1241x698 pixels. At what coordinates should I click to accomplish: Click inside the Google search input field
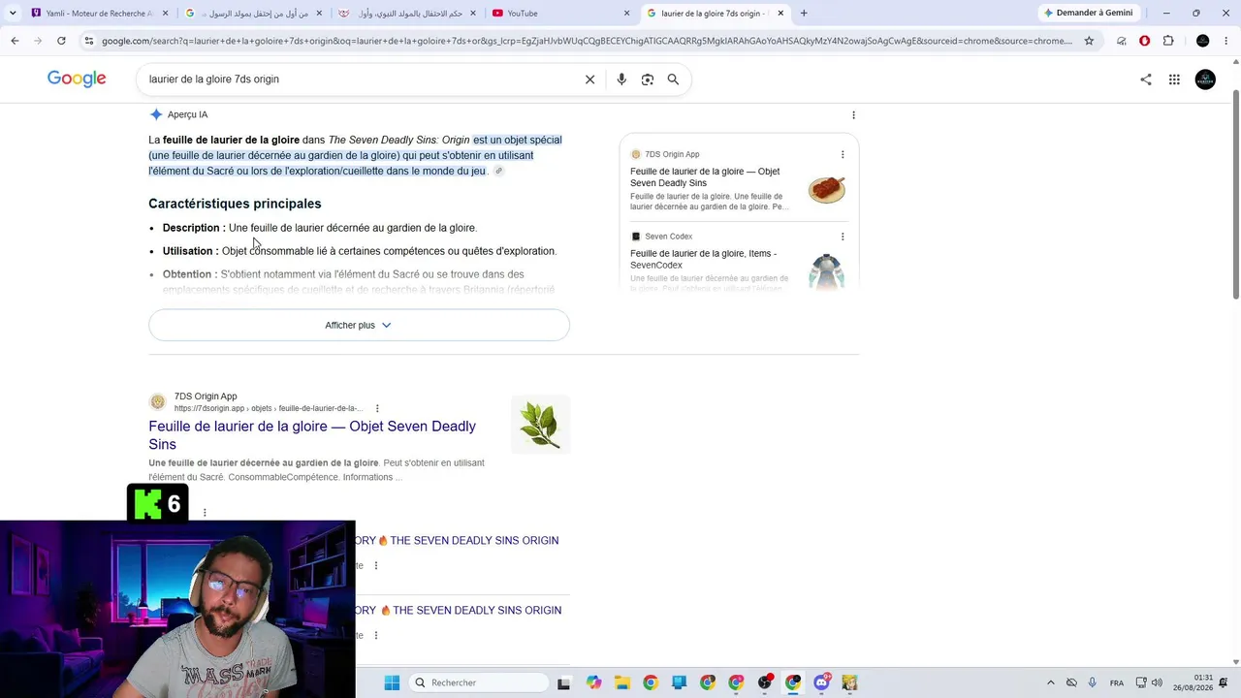pos(359,79)
